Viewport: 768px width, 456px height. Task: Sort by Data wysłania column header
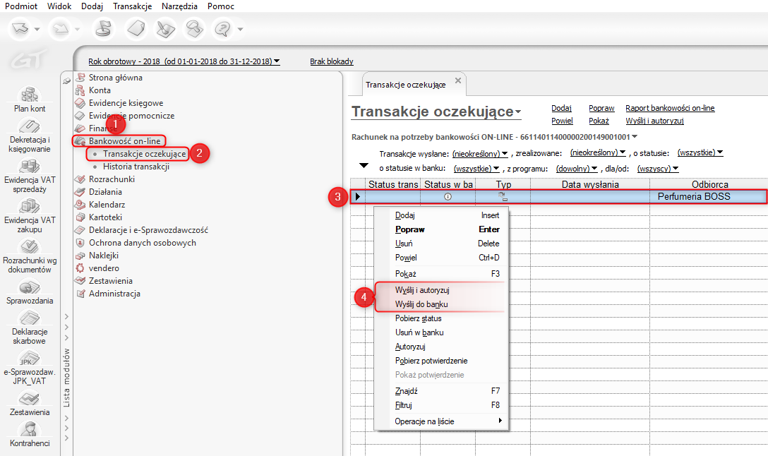[x=589, y=184]
